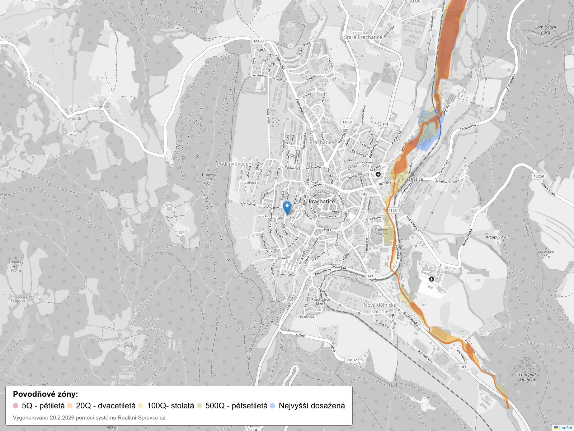This screenshot has height=431, width=574.
Task: Click the 14128 road number shield
Action: [x=392, y=211]
